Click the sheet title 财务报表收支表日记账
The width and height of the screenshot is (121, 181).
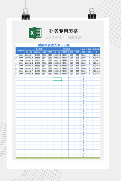[54, 45]
